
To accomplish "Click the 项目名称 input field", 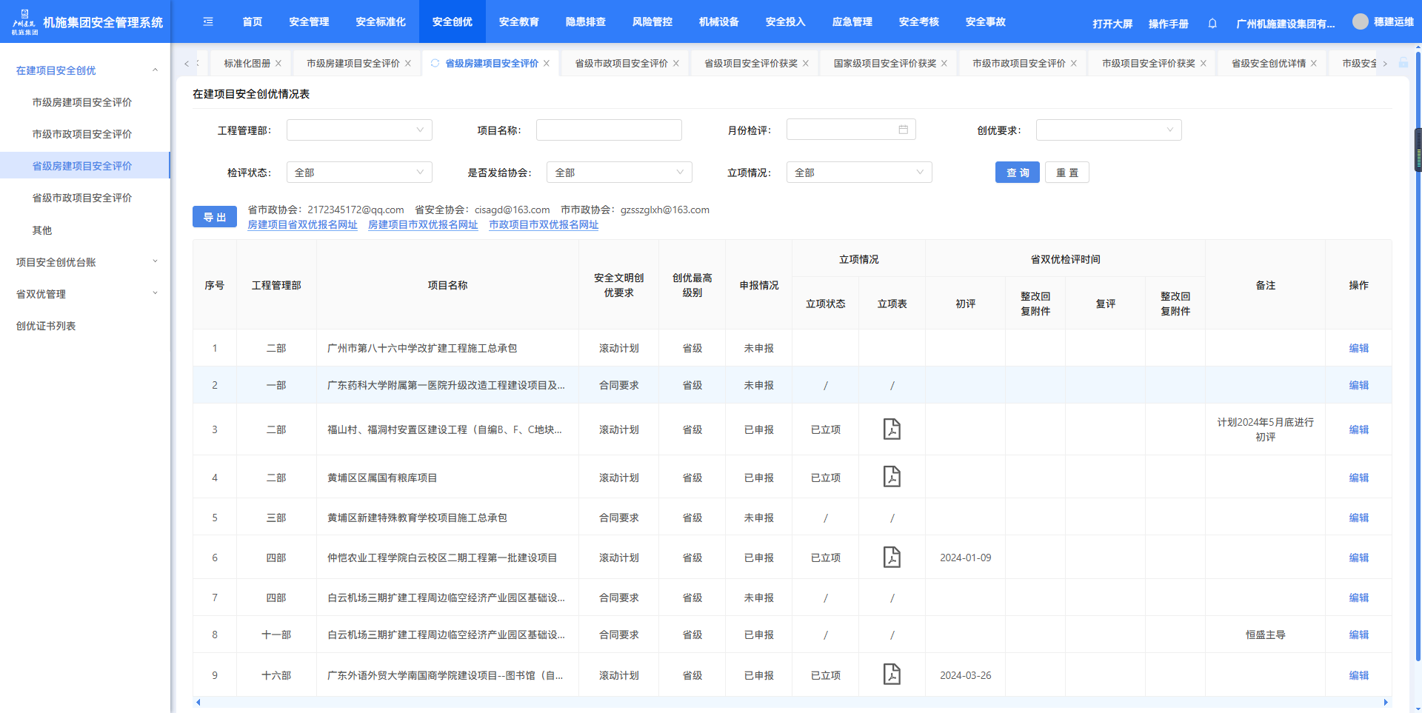I will [x=608, y=130].
